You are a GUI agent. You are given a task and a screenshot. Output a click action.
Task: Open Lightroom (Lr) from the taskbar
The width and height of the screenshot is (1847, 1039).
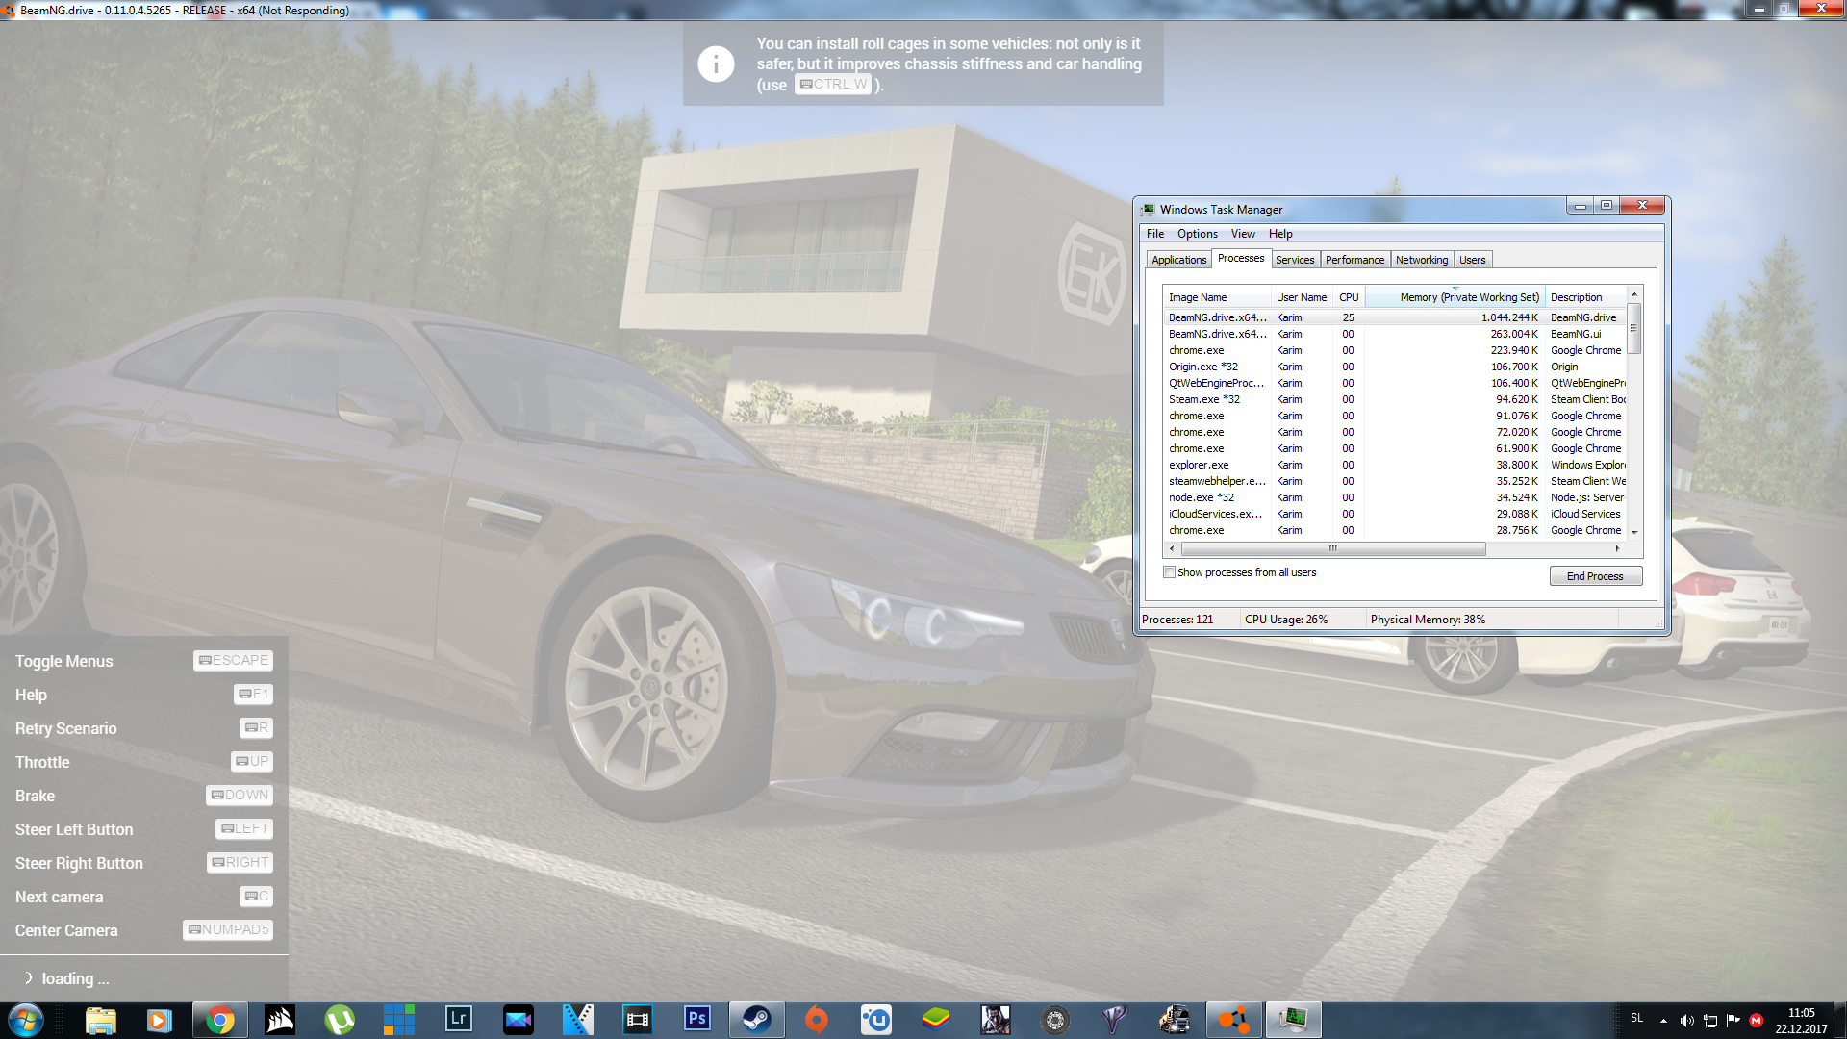click(x=459, y=1019)
